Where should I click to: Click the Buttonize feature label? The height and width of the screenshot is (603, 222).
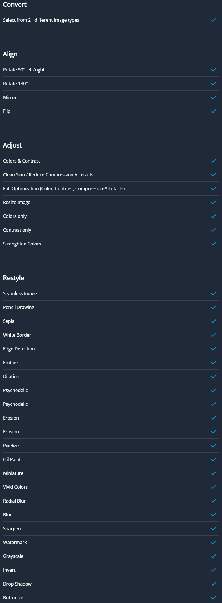click(13, 598)
